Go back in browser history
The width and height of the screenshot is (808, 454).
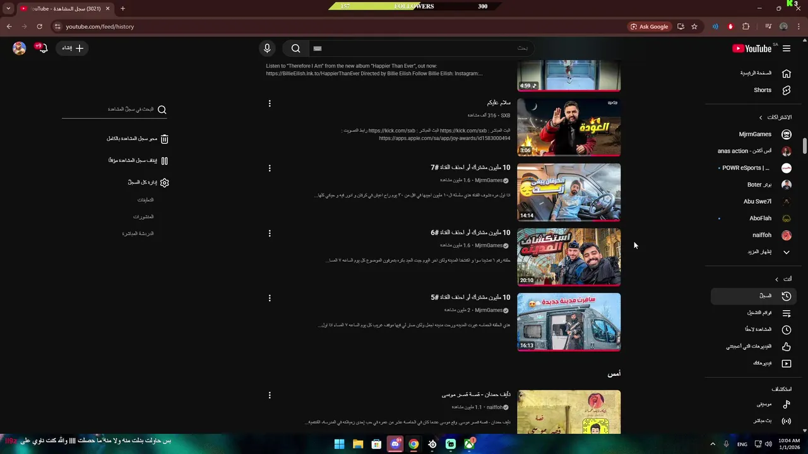tap(9, 26)
